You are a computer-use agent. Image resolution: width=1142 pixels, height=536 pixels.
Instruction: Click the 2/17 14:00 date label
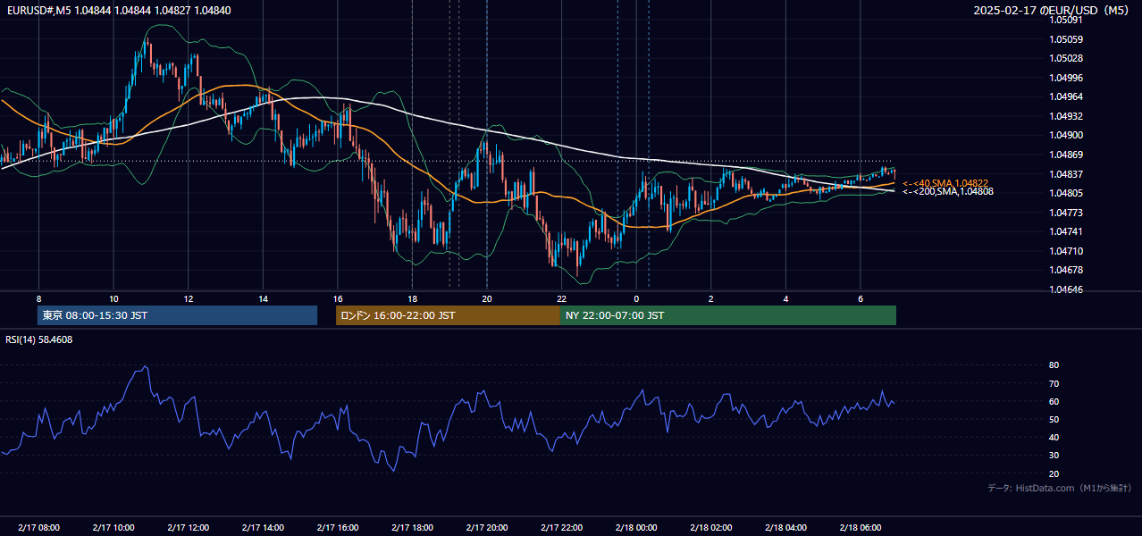click(263, 528)
